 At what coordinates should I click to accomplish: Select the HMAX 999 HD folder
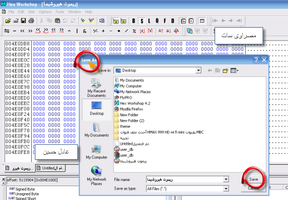(159, 132)
